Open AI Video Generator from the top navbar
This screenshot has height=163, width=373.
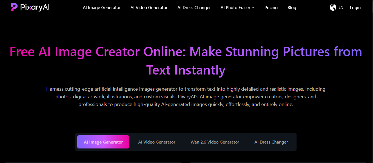(149, 8)
